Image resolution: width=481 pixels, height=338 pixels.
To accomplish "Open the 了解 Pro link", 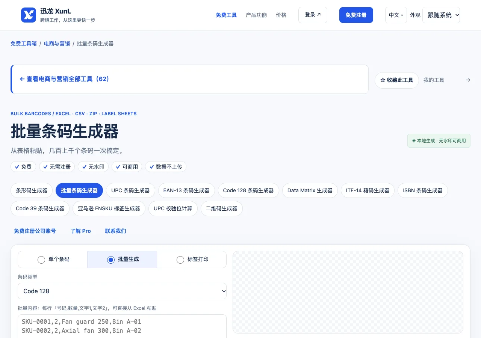I will pyautogui.click(x=80, y=231).
